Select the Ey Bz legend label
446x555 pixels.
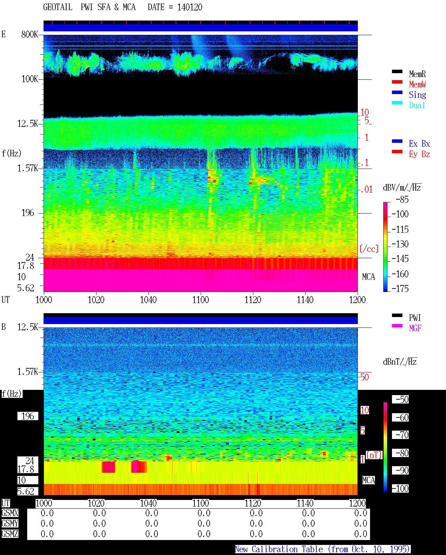point(420,154)
